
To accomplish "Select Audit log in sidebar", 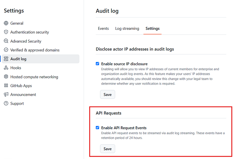I will tap(41, 59).
